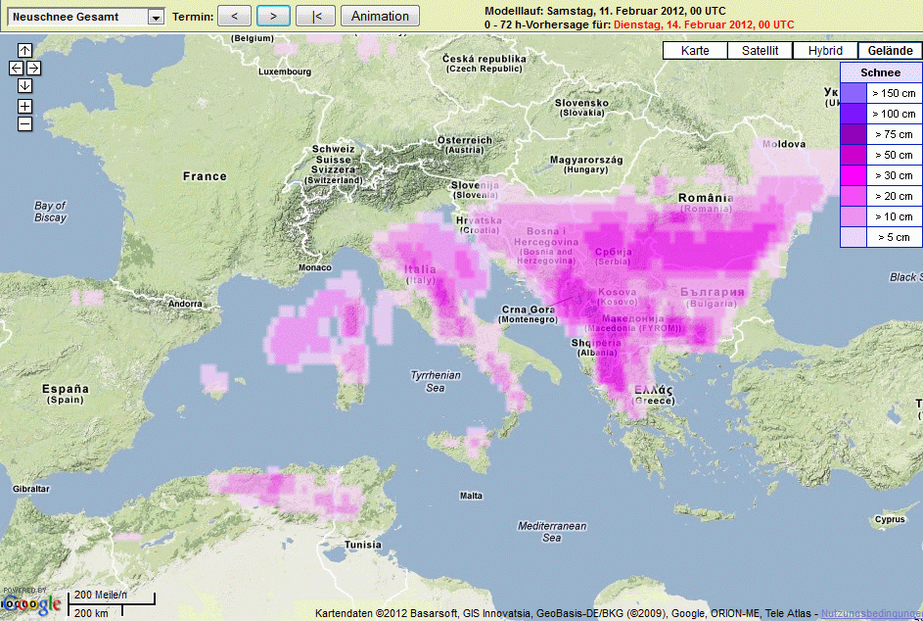Click the Andorra label on the map

185,304
